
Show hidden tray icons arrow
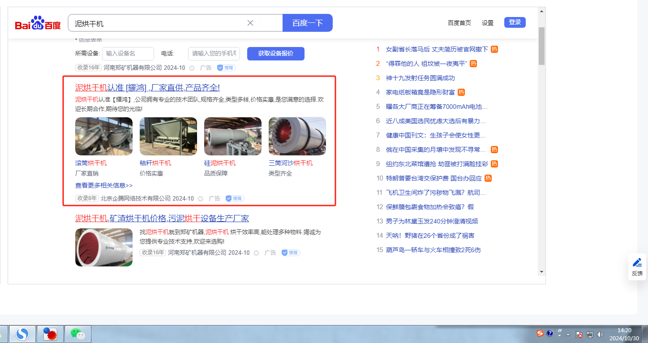pyautogui.click(x=568, y=334)
